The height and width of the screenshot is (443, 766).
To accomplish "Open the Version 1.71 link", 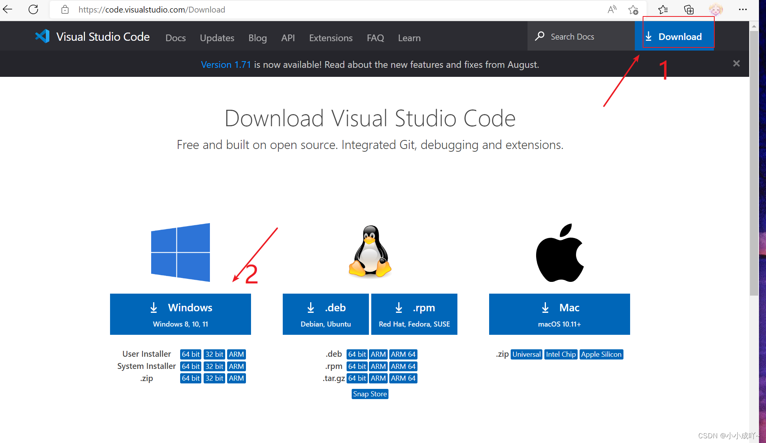I will click(x=226, y=65).
